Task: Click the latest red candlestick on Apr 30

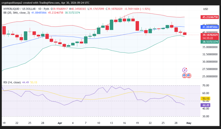Action: coord(185,34)
